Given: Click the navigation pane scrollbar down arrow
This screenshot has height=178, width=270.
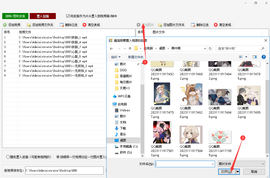Looking at the screenshot, I should [x=142, y=156].
